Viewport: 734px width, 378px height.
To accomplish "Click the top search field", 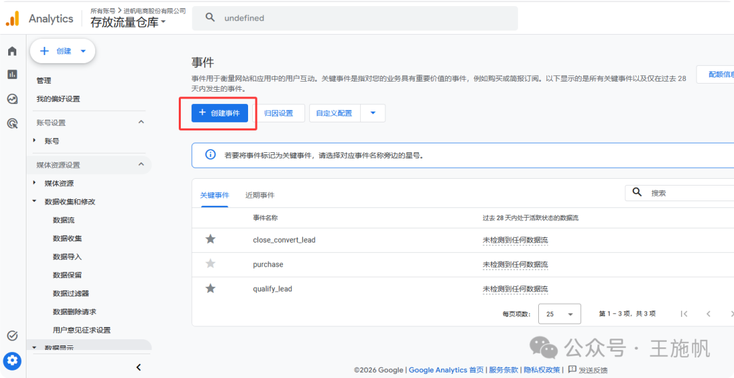I will (x=355, y=18).
